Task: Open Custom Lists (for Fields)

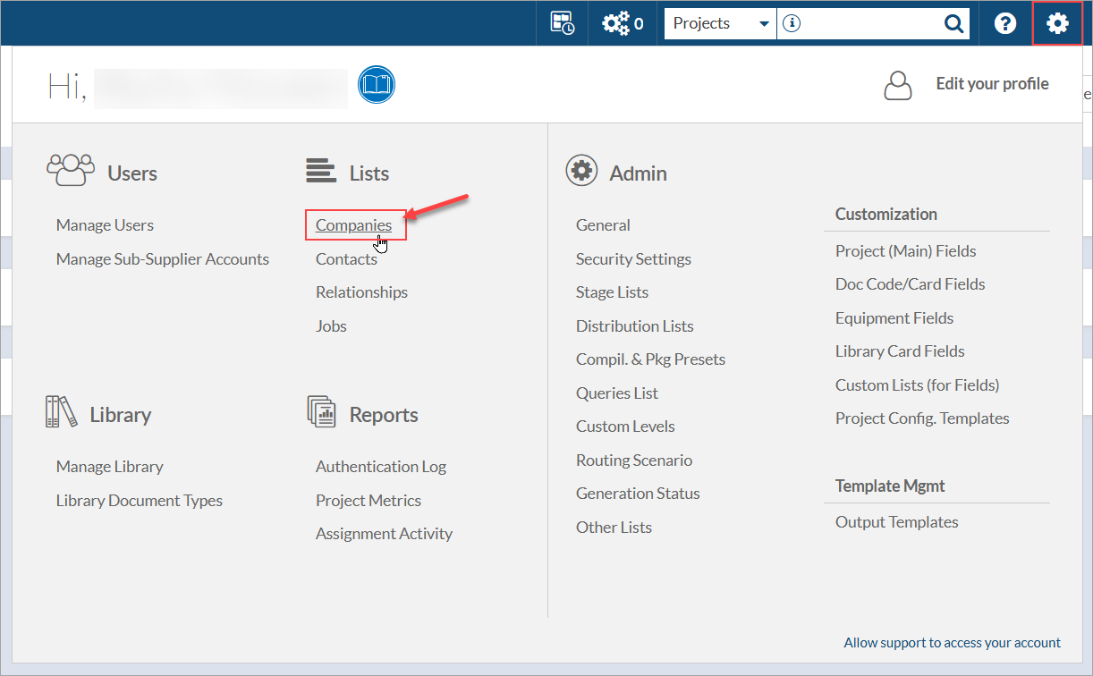Action: point(917,385)
